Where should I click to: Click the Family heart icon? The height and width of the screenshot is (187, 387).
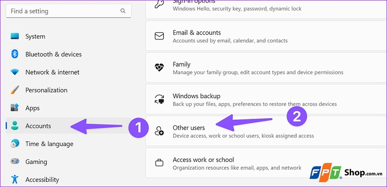(x=159, y=67)
